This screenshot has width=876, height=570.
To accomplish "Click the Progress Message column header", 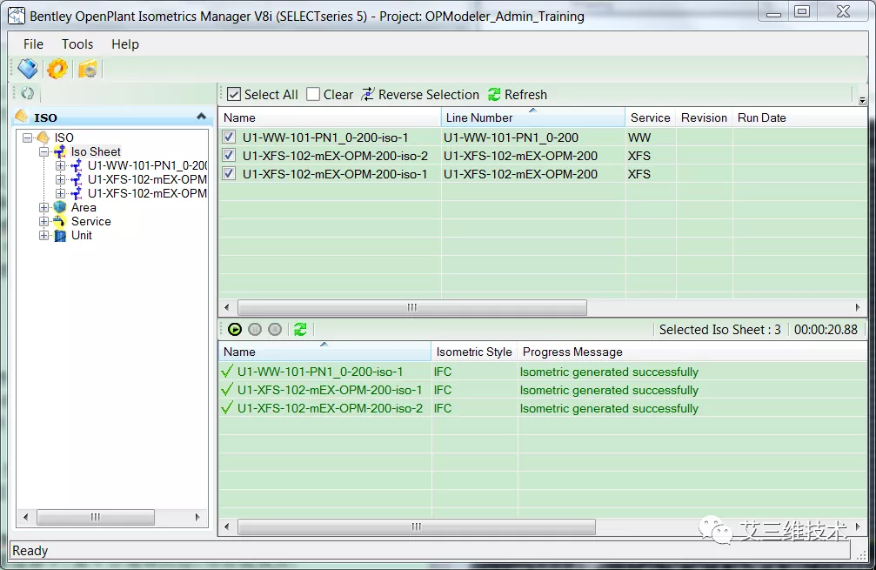I will click(x=572, y=352).
